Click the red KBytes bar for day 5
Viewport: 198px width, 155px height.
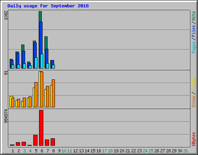click(x=35, y=140)
